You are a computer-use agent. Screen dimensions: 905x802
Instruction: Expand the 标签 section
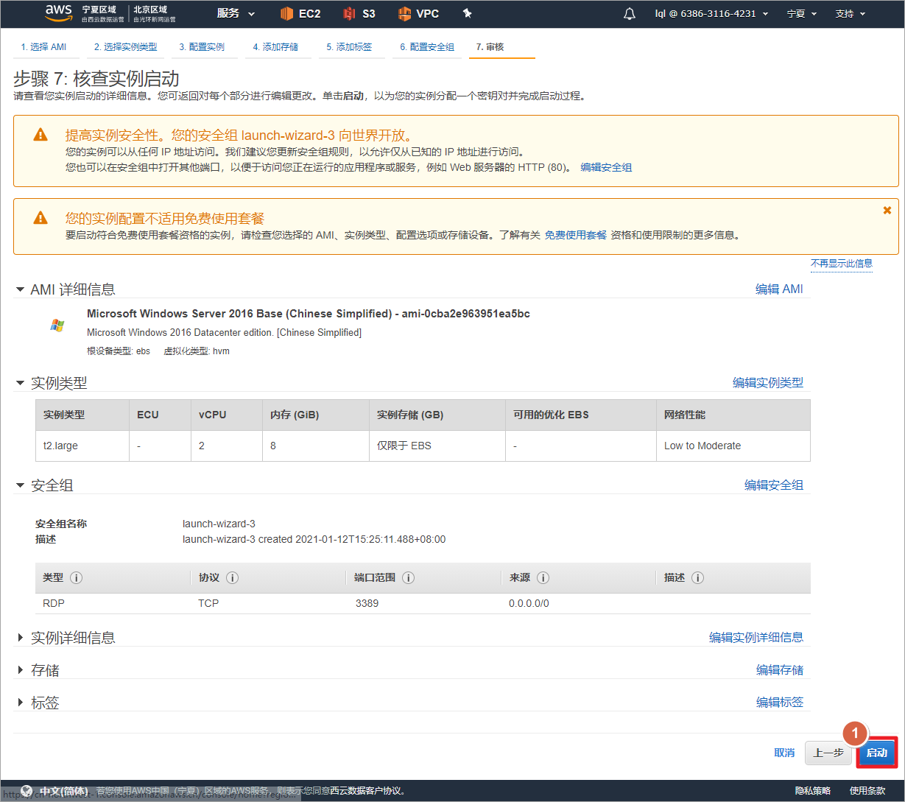20,703
